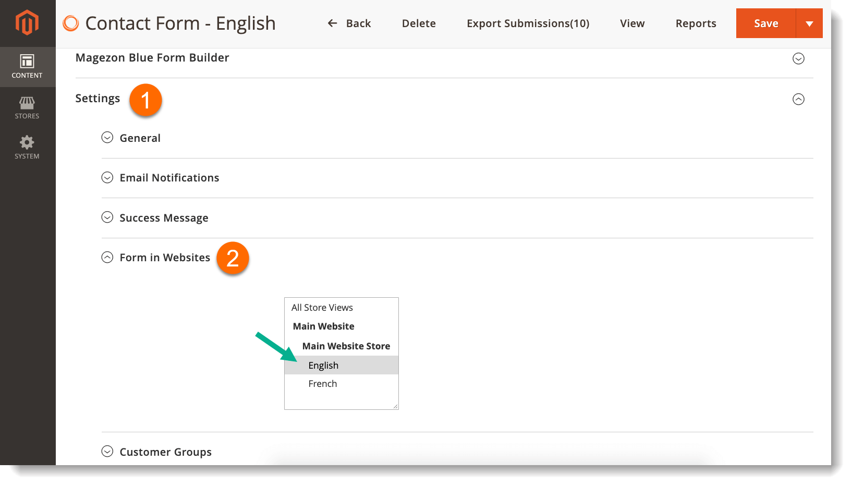Collapse the Form in Websites section chevron

pyautogui.click(x=107, y=257)
